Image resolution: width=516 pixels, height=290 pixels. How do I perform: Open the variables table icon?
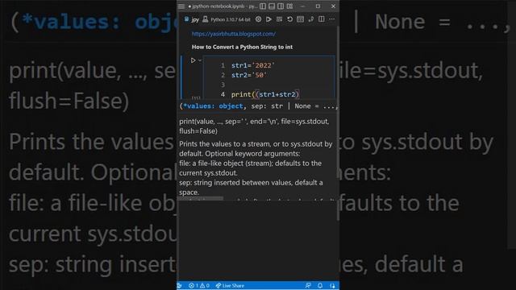300,19
